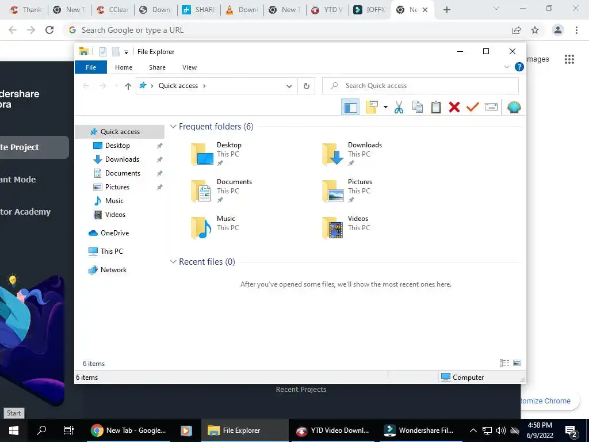Click the Copy icon in toolbar
The height and width of the screenshot is (442, 589).
click(x=418, y=107)
